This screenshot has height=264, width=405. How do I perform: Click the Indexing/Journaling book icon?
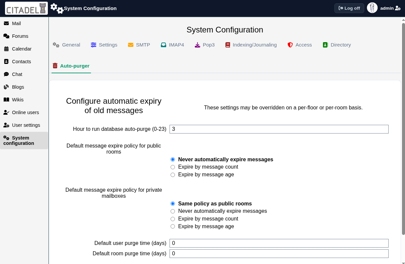click(228, 45)
